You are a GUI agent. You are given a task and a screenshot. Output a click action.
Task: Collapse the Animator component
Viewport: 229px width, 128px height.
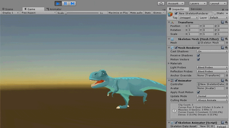169,81
